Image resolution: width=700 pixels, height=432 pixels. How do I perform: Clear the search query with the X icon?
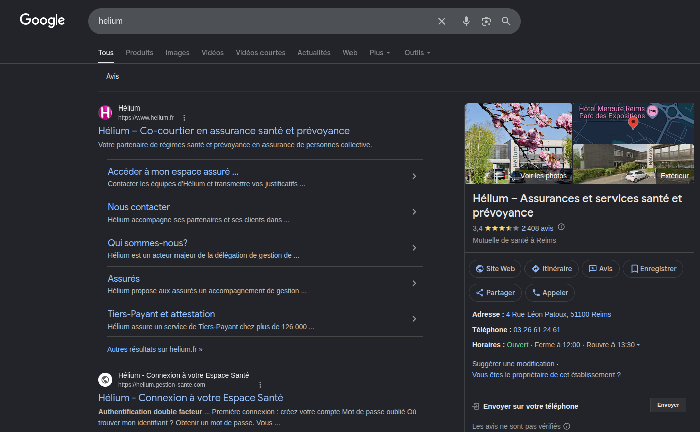pos(442,21)
